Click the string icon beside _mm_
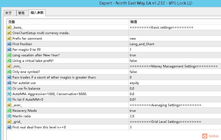The width and height of the screenshot is (221, 140). click(x=9, y=66)
